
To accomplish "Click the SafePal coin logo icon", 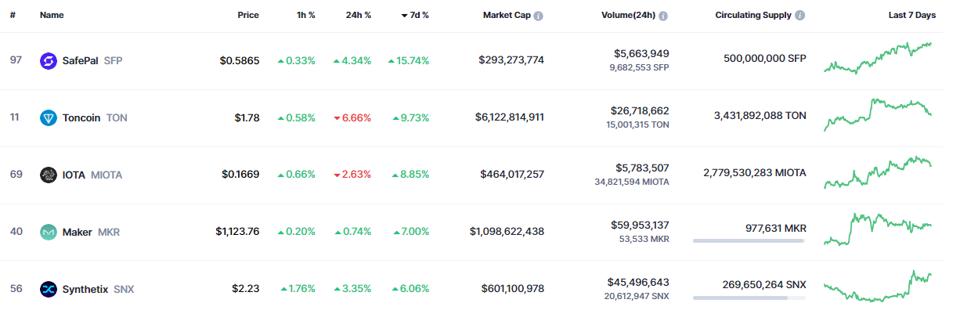I will (49, 60).
